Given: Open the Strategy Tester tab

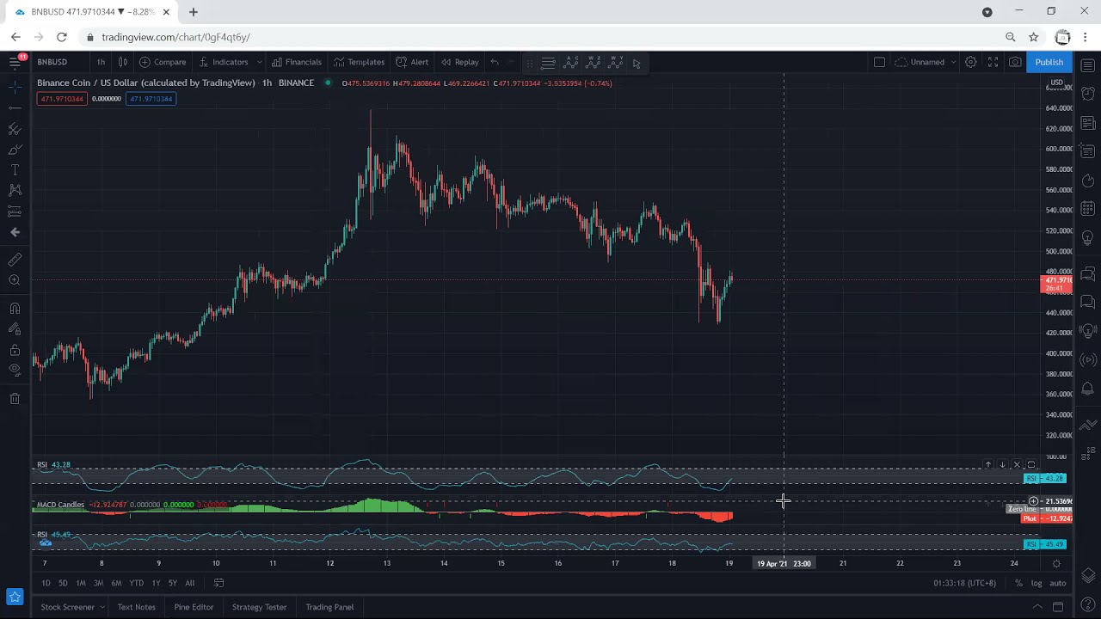Looking at the screenshot, I should pos(259,607).
